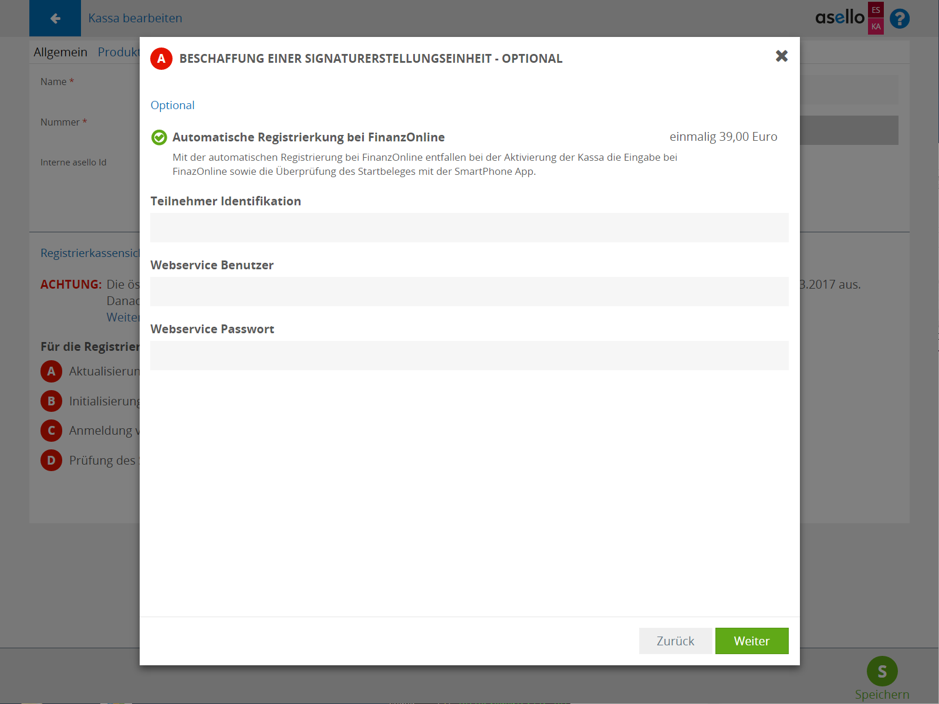Click the green S Speichern icon
939x704 pixels.
[881, 671]
